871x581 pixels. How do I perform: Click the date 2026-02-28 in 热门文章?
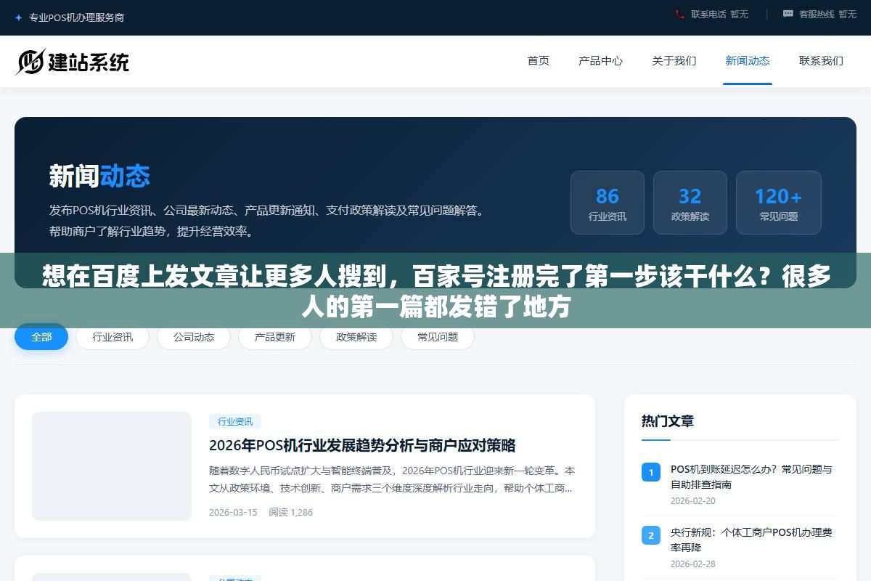tap(693, 564)
